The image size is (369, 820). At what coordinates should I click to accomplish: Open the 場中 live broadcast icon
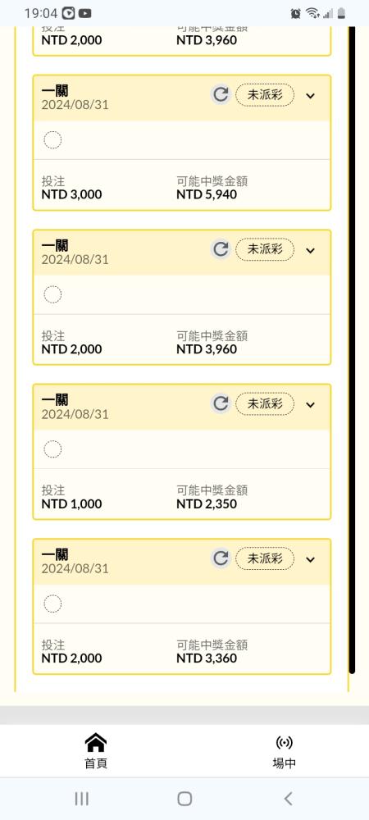click(284, 742)
